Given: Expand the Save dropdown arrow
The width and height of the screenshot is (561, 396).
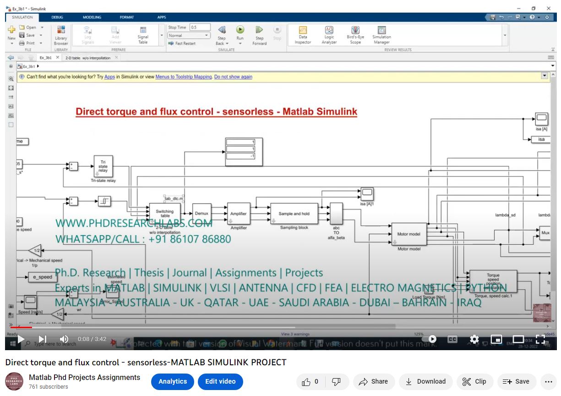Looking at the screenshot, I should click(42, 35).
